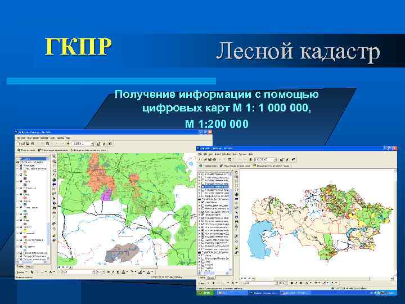Viewport: 405px width, 304px height.
Task: Click orange symbol swatch in left TOC
Action: coord(25,172)
